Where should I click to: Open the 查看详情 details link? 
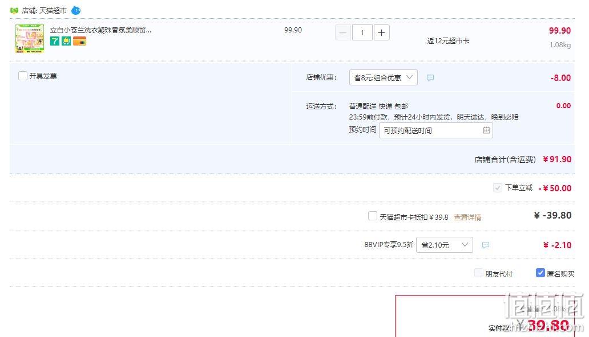(467, 217)
